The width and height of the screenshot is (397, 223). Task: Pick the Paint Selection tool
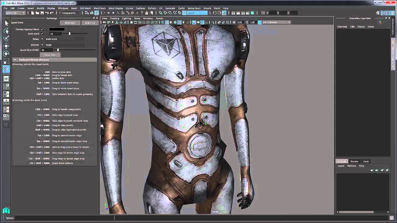click(x=6, y=37)
